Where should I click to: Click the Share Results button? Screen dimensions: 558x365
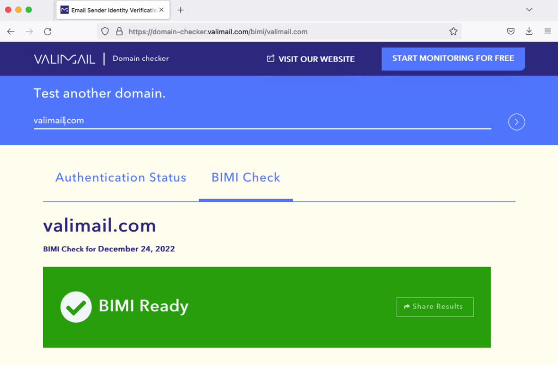[x=435, y=307]
